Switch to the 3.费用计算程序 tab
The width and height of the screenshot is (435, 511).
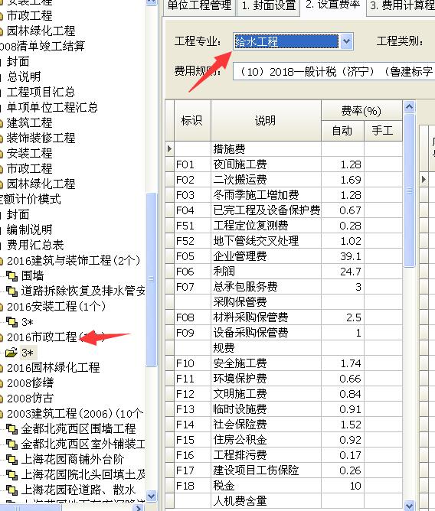tap(401, 6)
